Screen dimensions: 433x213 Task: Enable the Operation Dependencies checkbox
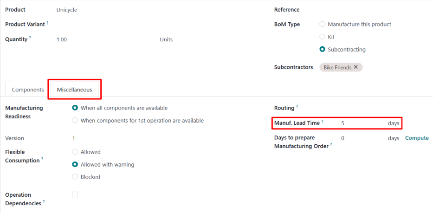point(75,195)
